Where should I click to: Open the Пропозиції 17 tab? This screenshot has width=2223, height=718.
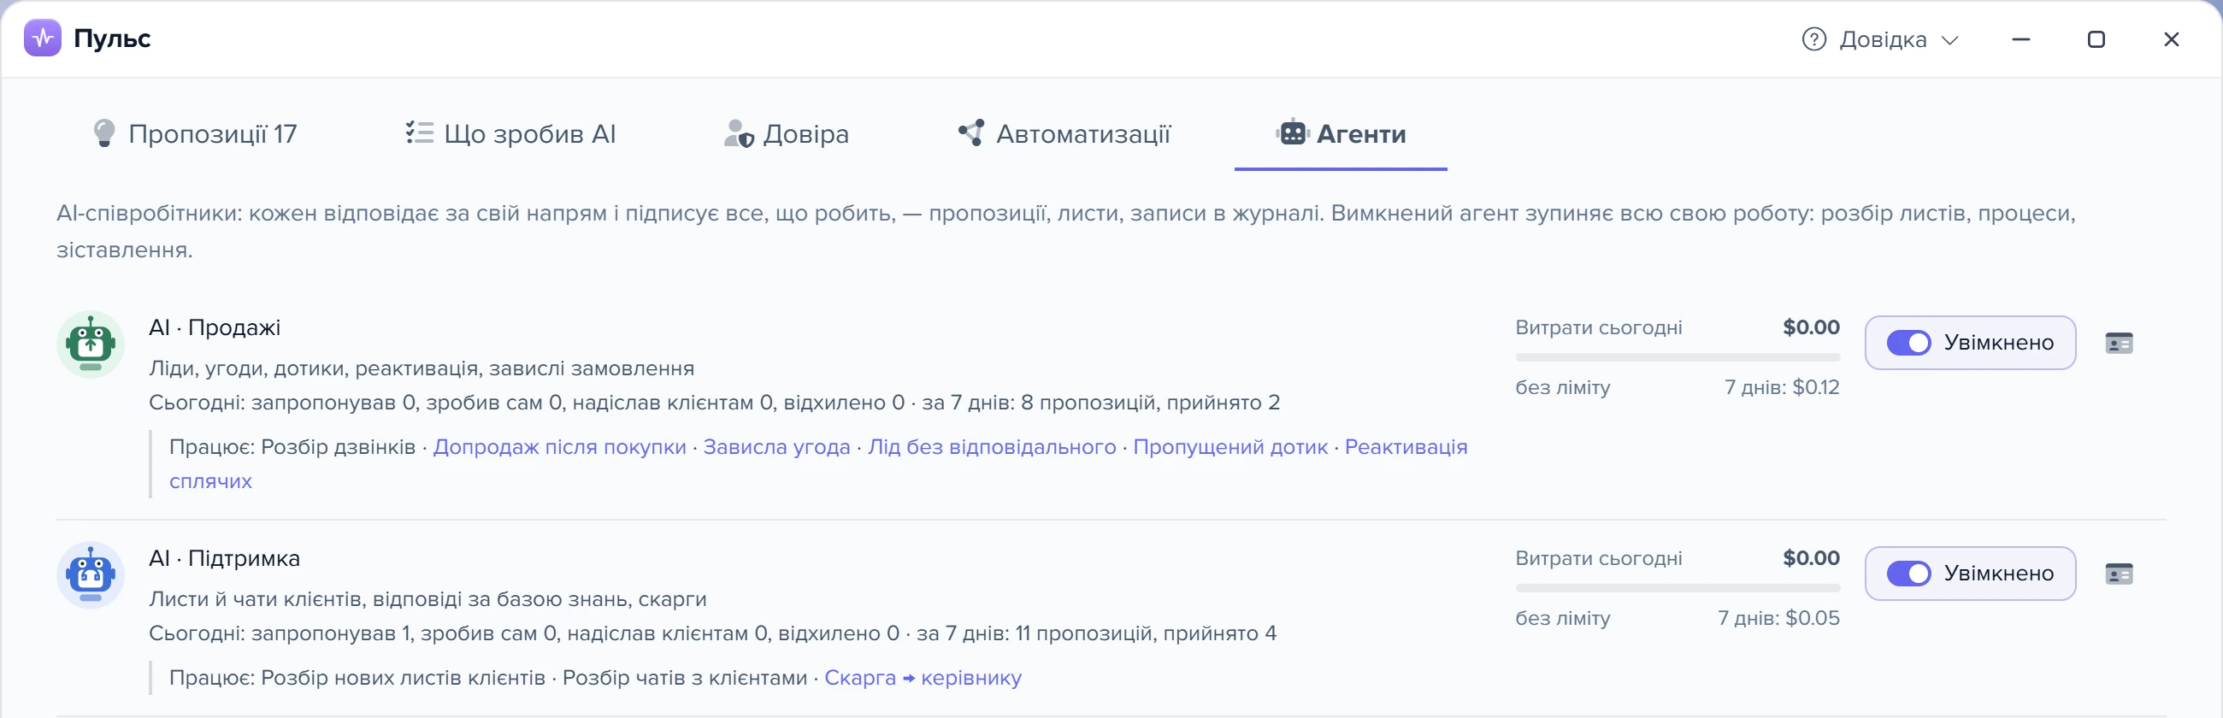[x=195, y=133]
